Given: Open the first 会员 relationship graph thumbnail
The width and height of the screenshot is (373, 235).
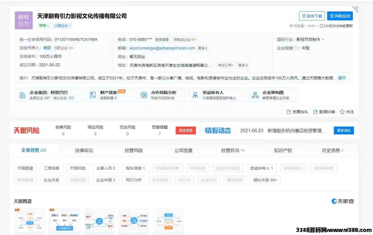Looking at the screenshot, I should (30, 221).
